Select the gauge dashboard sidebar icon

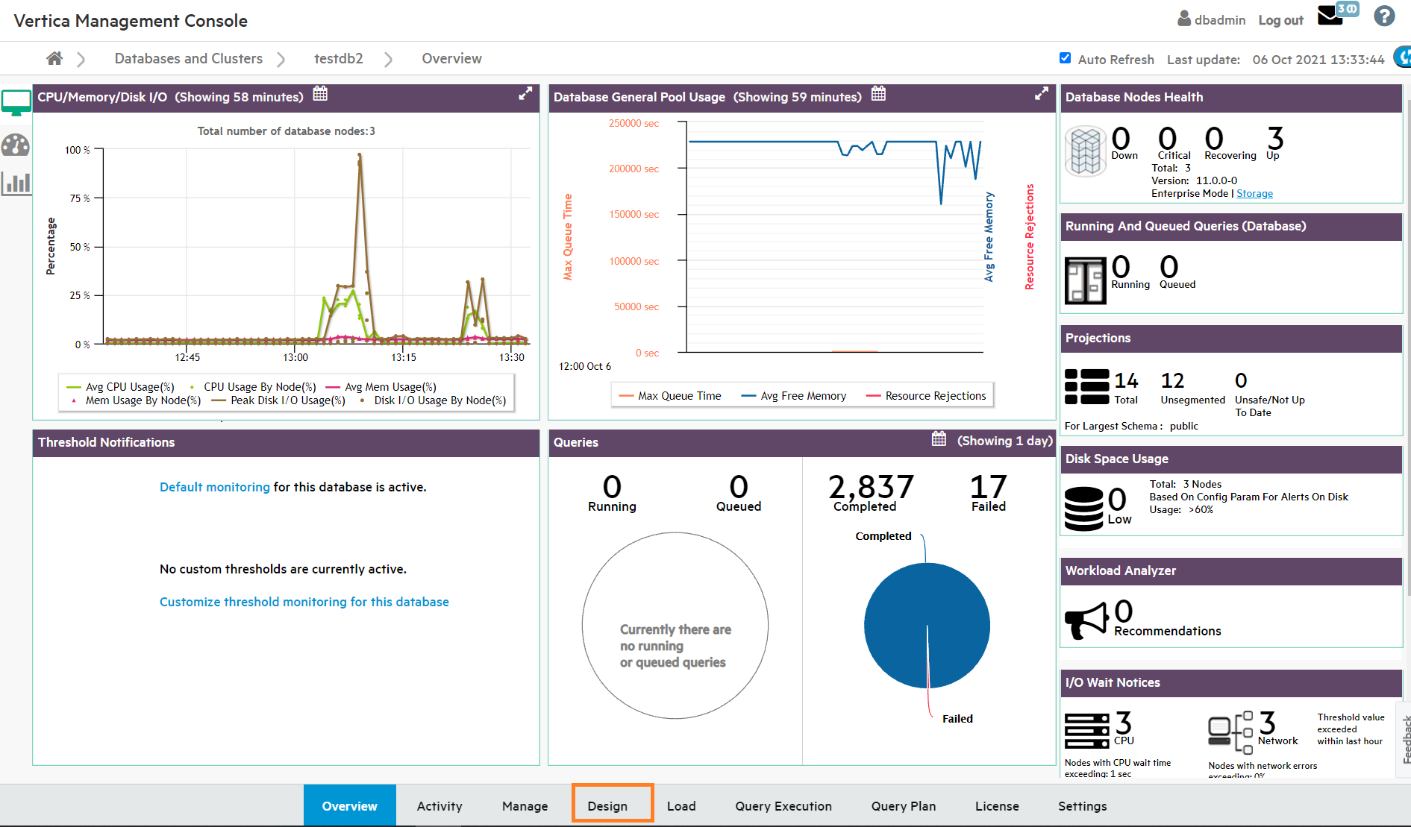point(16,145)
